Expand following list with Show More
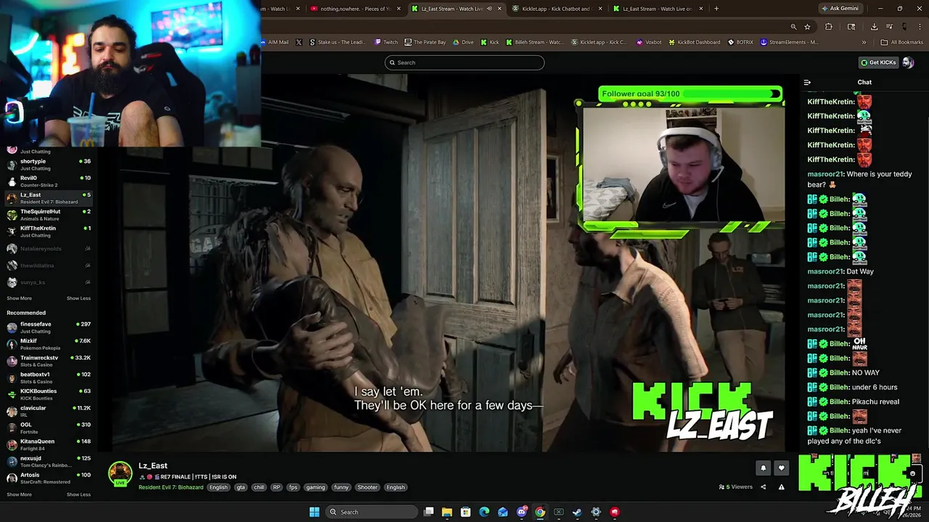 click(19, 299)
